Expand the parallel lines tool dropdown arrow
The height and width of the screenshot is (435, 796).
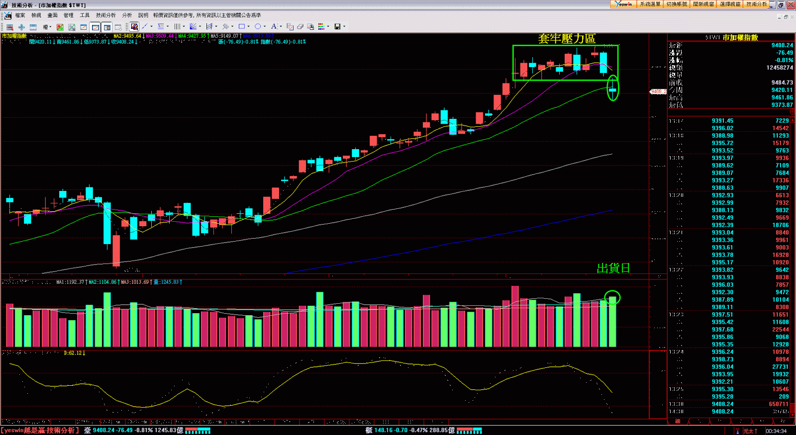(x=232, y=27)
